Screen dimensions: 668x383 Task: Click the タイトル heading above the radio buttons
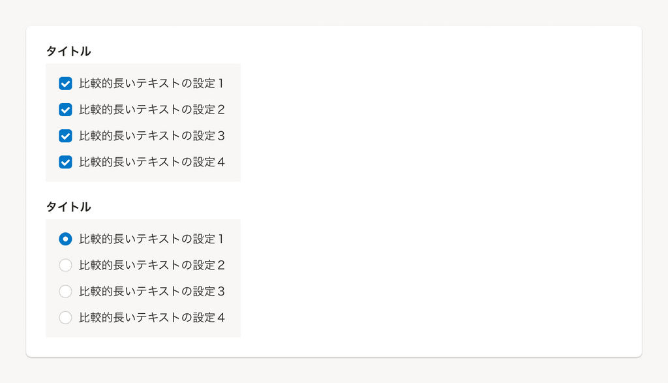[x=68, y=207]
